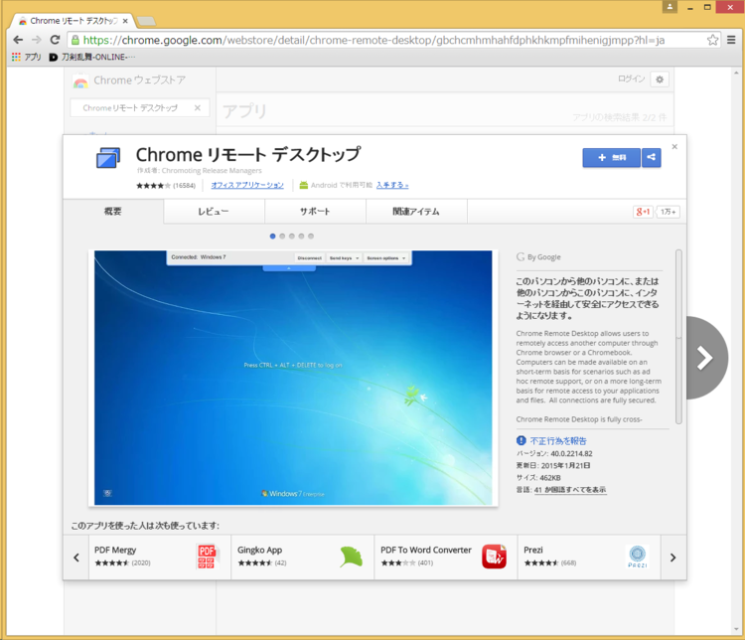Select the 概要 tab
The height and width of the screenshot is (640, 745).
point(113,211)
